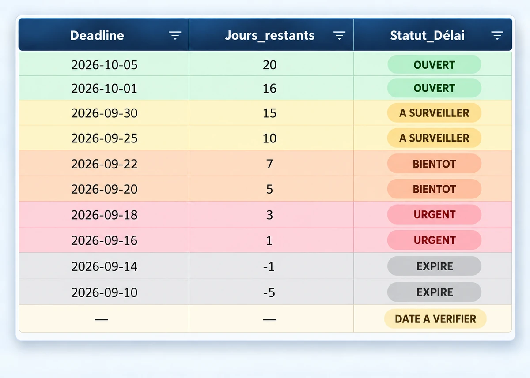The height and width of the screenshot is (378, 530).
Task: Click the DATE A VERIFIER badge
Action: [x=435, y=319]
